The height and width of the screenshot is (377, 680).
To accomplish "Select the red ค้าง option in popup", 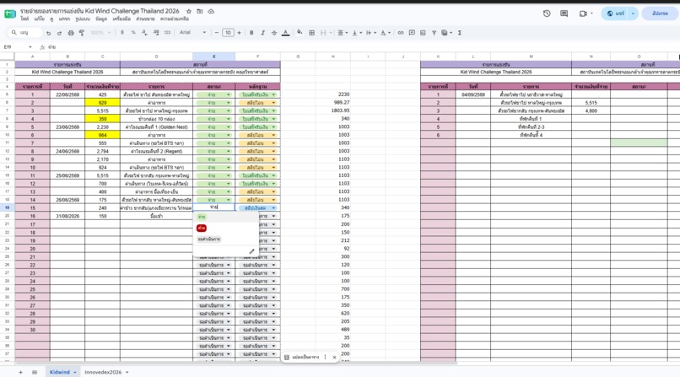I will point(202,228).
